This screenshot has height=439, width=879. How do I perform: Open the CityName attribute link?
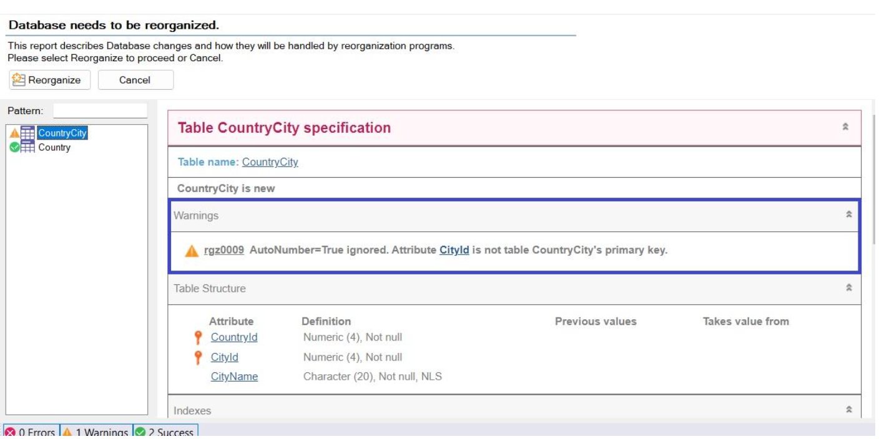(234, 377)
